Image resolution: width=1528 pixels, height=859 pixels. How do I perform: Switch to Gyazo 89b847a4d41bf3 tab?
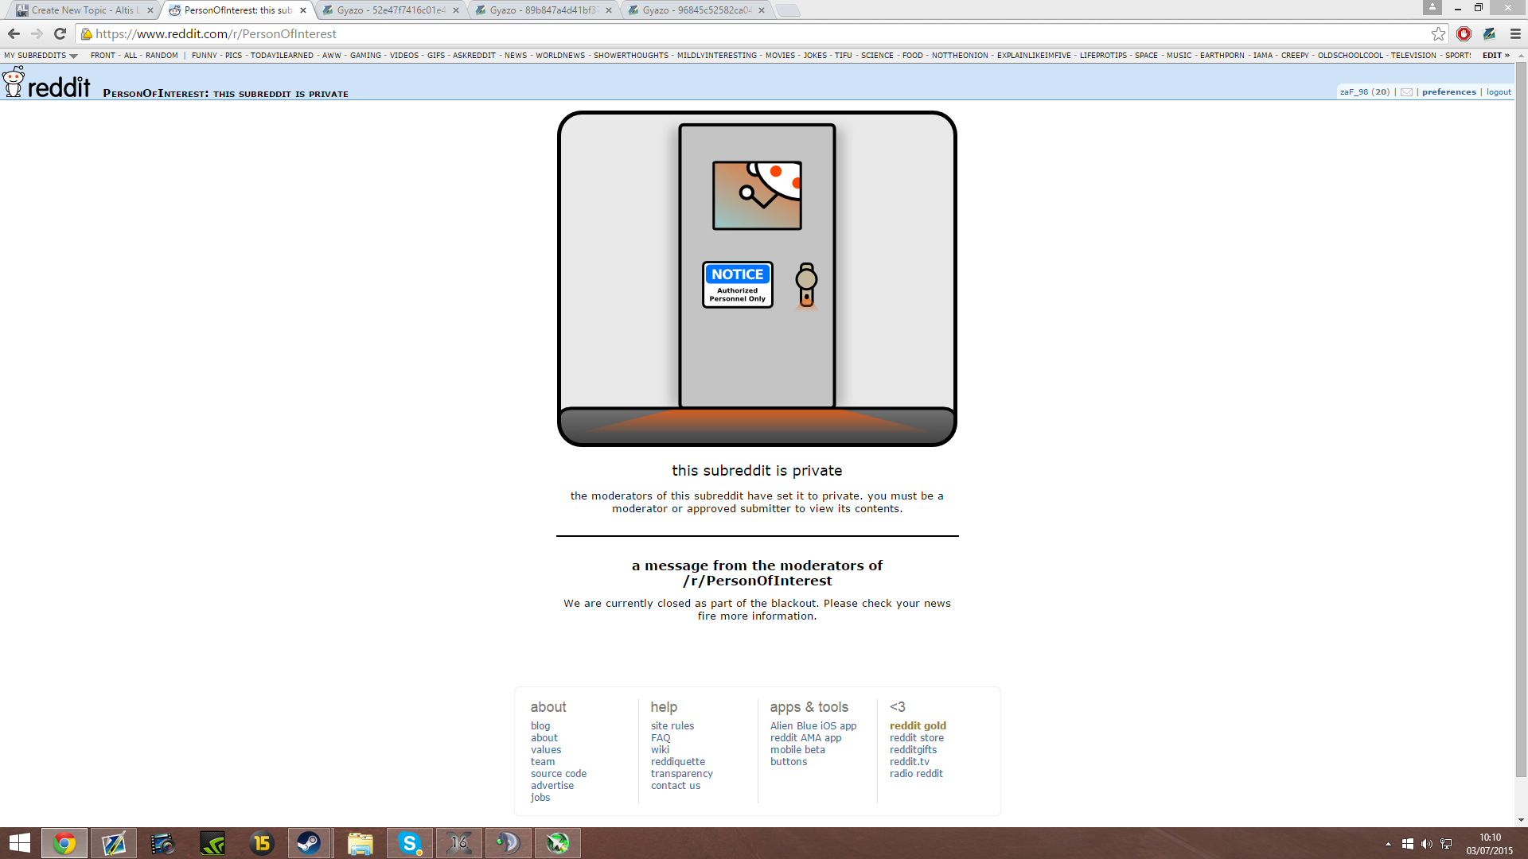click(x=542, y=10)
